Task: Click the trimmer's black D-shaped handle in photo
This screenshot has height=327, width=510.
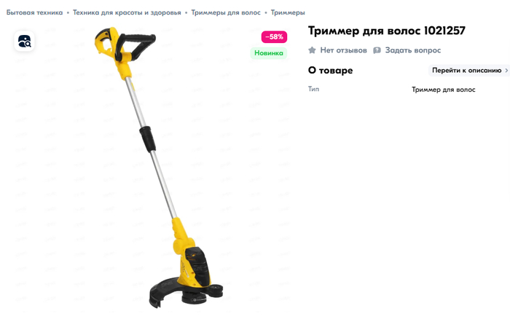Action: coord(136,47)
